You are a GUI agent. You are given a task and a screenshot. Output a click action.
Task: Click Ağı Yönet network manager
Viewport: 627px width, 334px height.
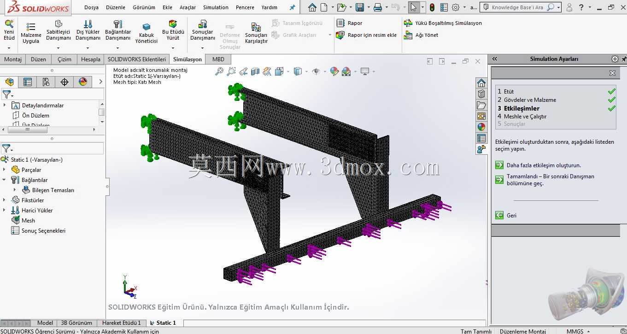coord(421,35)
